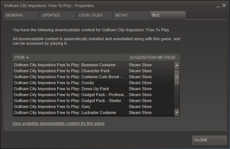Image resolution: width=230 pixels, height=149 pixels.
Task: Click the scrollbar down arrow in DLC list
Action: tap(177, 112)
